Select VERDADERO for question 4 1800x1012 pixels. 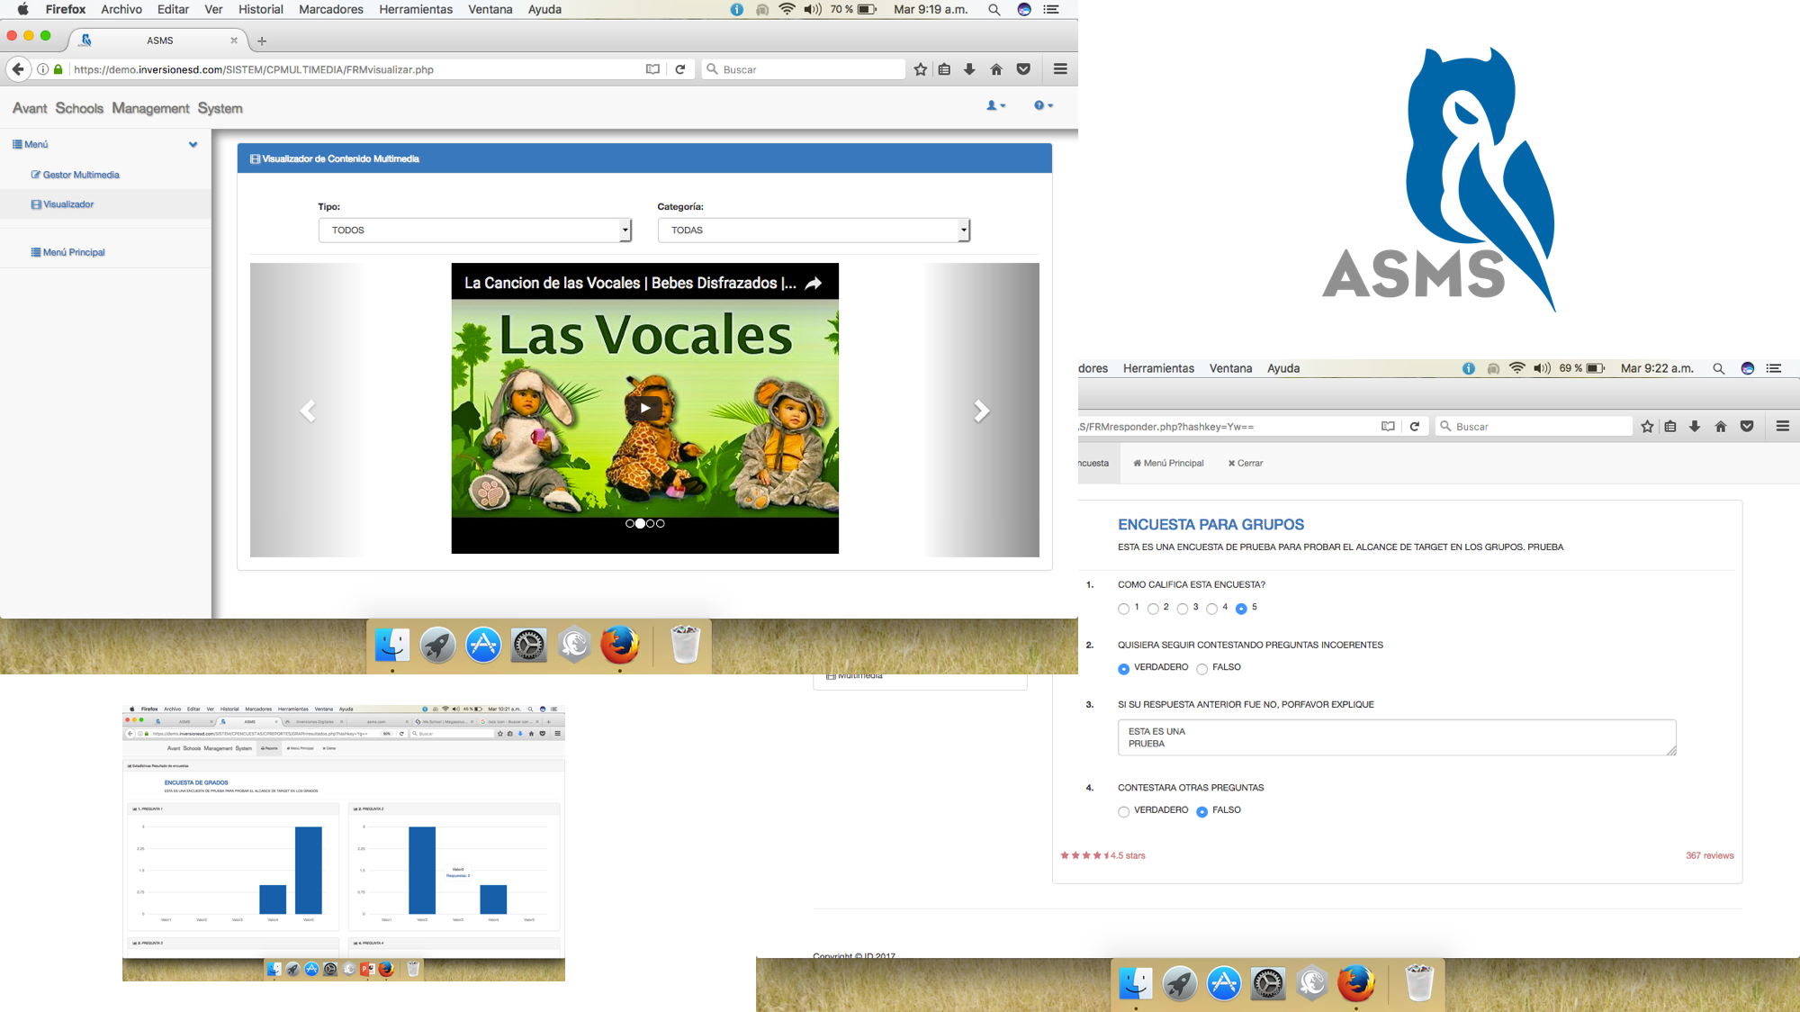[1123, 812]
